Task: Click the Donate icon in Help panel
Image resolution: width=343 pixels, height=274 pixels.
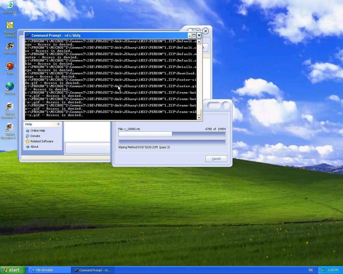Action: (x=27, y=136)
